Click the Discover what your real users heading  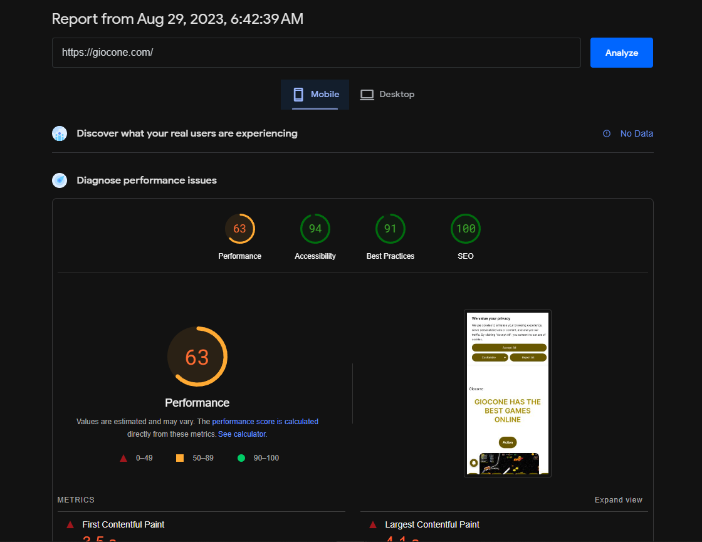coord(187,133)
